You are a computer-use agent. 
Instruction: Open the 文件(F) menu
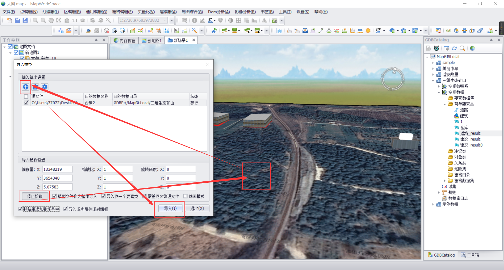tap(9, 12)
